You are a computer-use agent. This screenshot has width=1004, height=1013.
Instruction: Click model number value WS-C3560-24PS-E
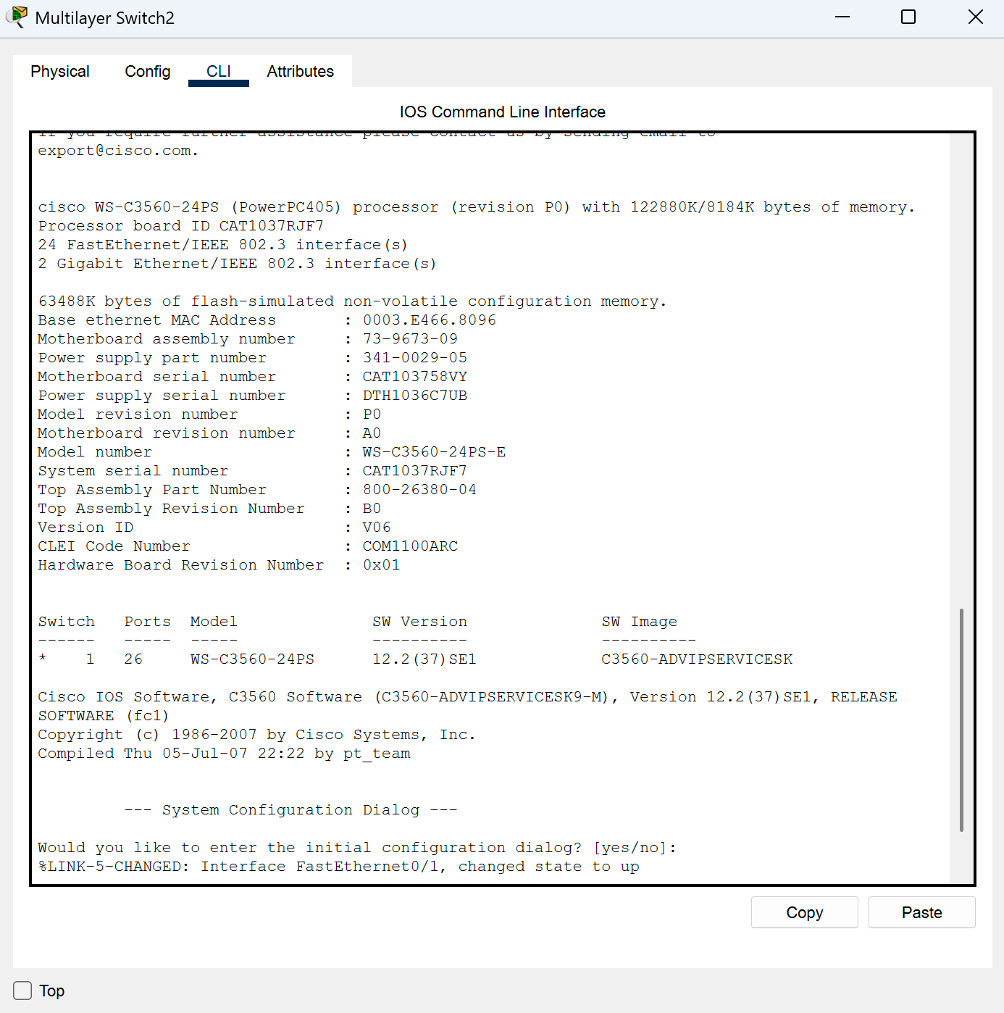click(x=434, y=452)
